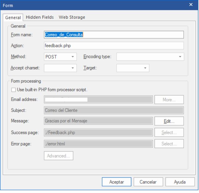199x193 pixels.
Task: Open help with the Ayuda button
Action: click(180, 182)
